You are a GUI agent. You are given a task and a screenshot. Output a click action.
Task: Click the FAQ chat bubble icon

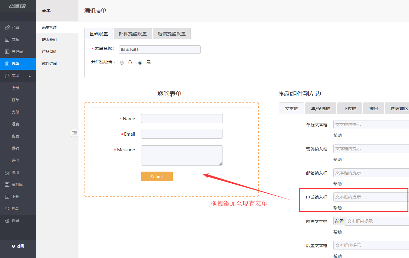(x=7, y=209)
